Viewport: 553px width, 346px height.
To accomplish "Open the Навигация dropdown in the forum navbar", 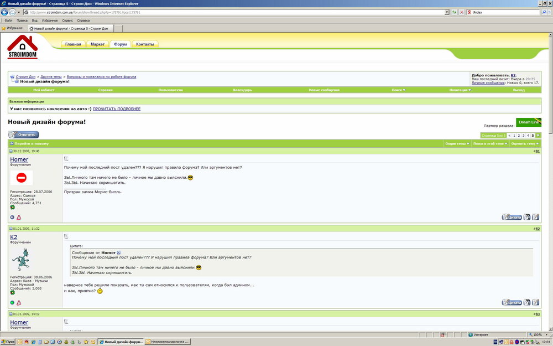I will pos(460,90).
